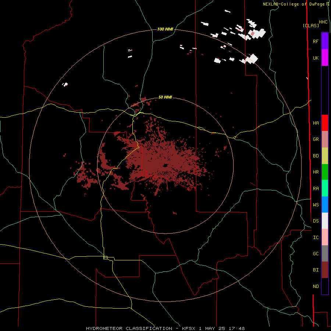Click the light pink IC swatch

[x=325, y=237]
